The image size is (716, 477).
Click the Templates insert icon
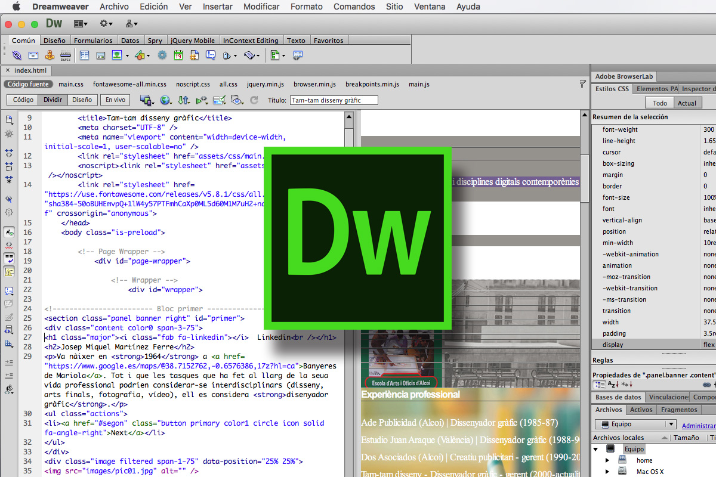274,55
